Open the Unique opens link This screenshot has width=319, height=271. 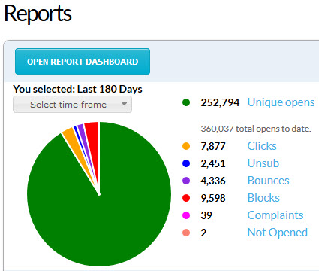tap(281, 102)
